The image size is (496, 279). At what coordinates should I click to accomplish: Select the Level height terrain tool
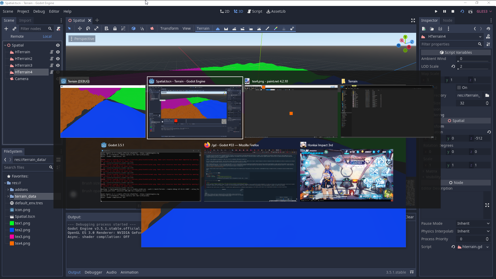[243, 29]
